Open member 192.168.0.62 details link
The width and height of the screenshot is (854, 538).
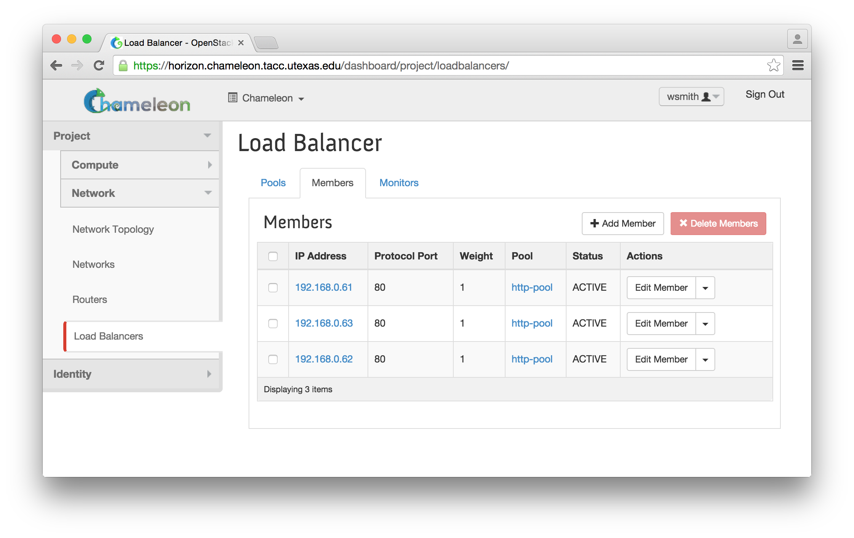(x=324, y=359)
